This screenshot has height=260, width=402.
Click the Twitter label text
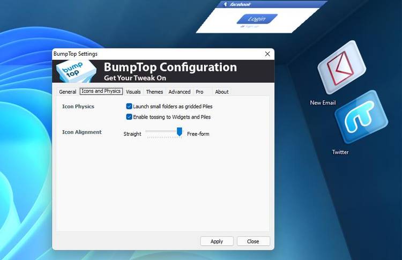click(x=340, y=152)
